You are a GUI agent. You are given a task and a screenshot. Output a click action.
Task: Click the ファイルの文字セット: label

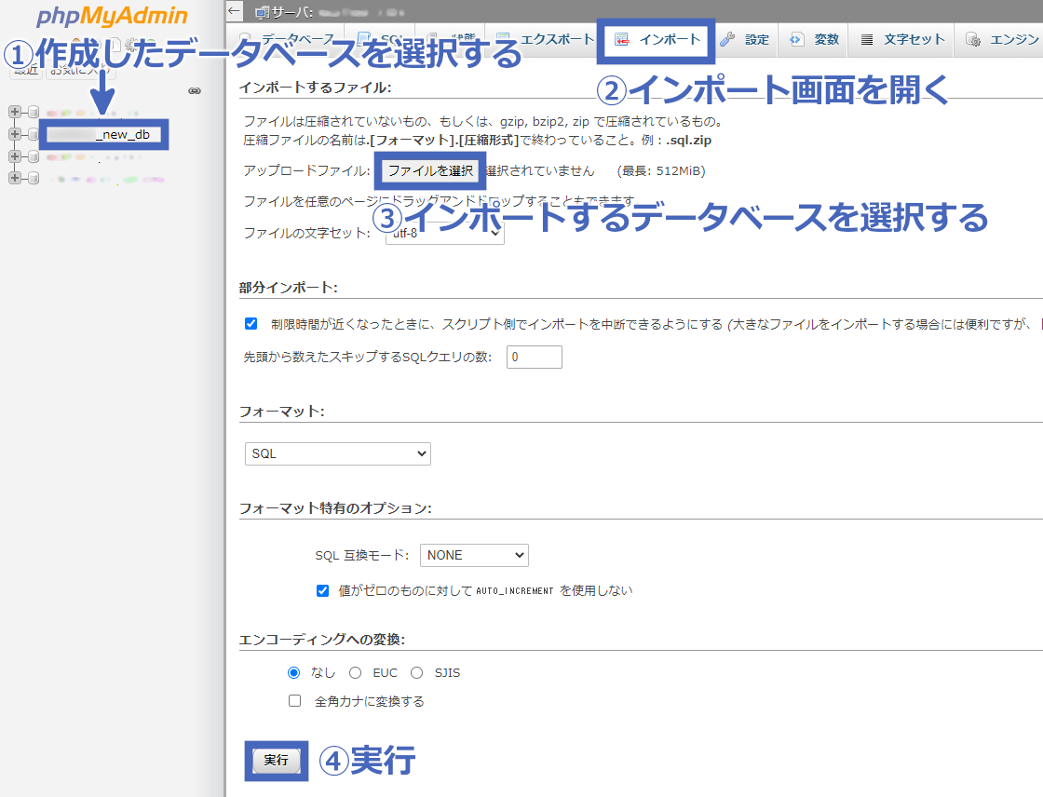pos(306,233)
